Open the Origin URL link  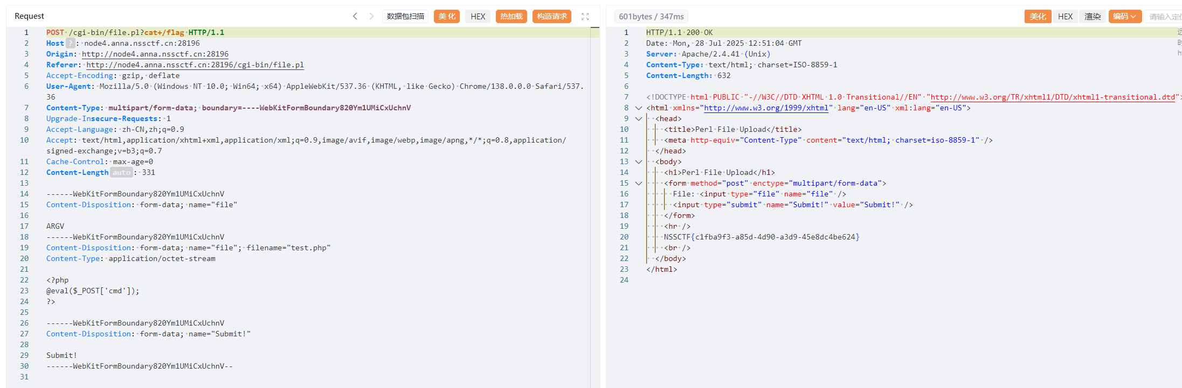point(155,54)
